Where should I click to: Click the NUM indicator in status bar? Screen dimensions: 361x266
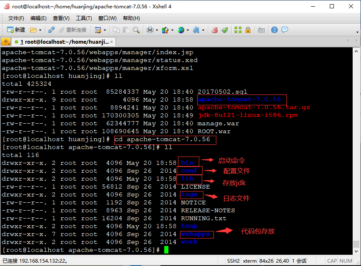pyautogui.click(x=346, y=261)
